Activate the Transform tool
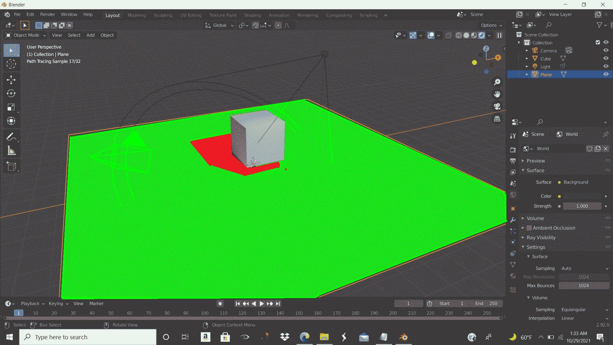Image resolution: width=613 pixels, height=345 pixels. pyautogui.click(x=11, y=121)
